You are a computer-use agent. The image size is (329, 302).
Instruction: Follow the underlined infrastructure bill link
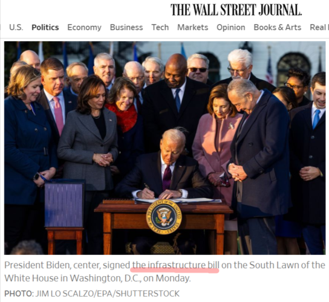pos(175,265)
